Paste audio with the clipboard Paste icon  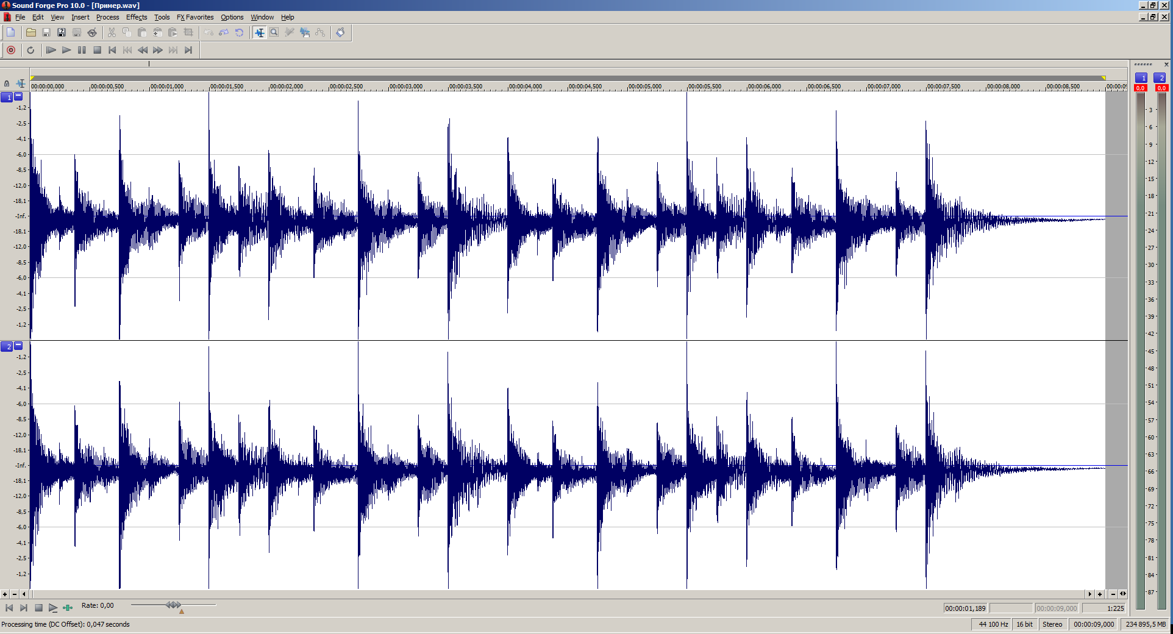point(142,32)
